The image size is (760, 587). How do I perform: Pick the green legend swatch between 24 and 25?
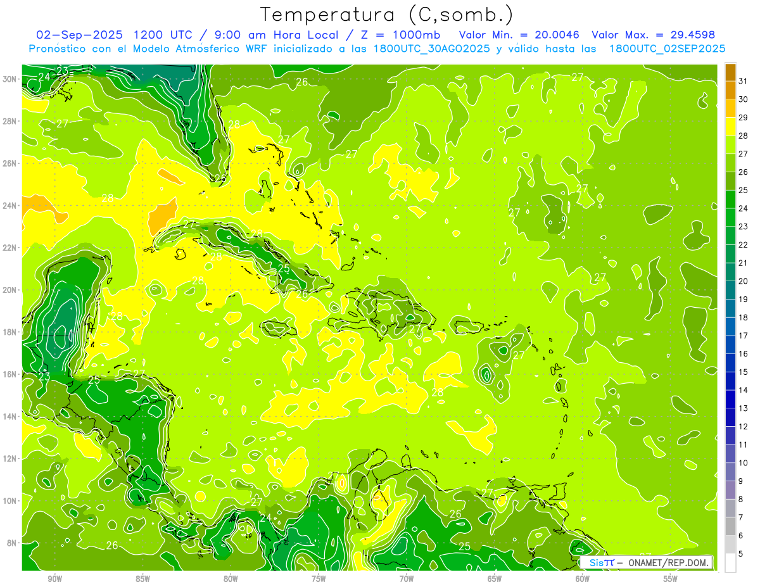click(x=730, y=199)
